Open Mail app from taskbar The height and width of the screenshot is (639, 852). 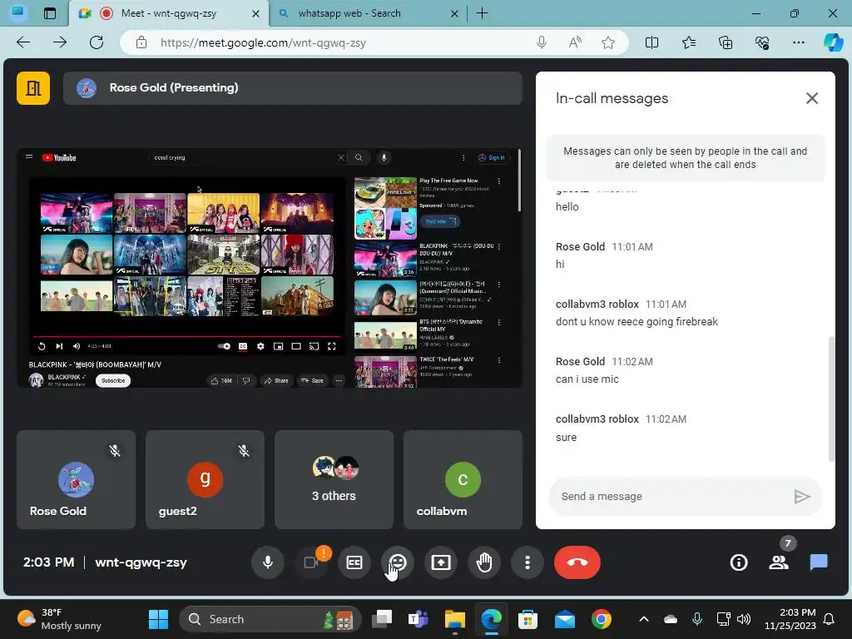[x=565, y=619]
